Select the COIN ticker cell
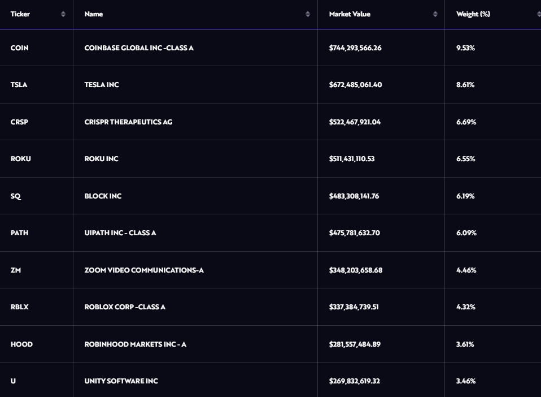 pos(19,48)
